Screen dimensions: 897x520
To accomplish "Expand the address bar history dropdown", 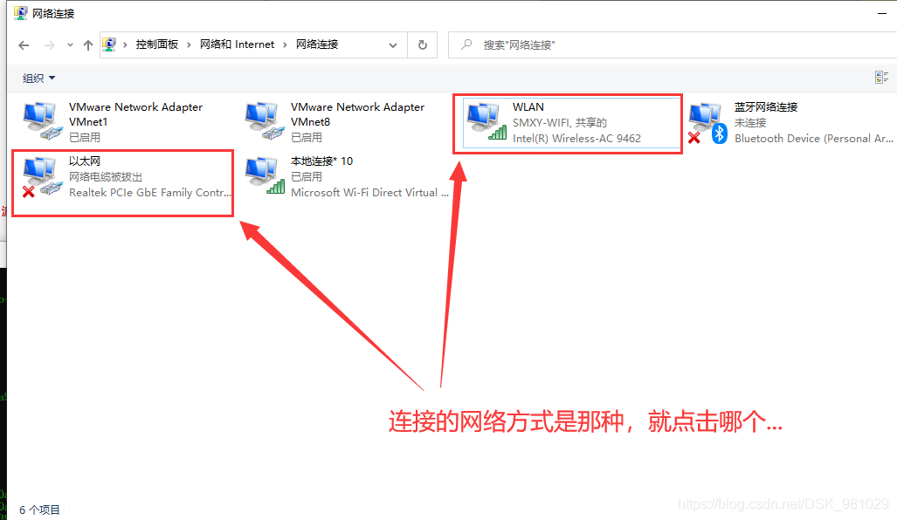I will (x=393, y=45).
